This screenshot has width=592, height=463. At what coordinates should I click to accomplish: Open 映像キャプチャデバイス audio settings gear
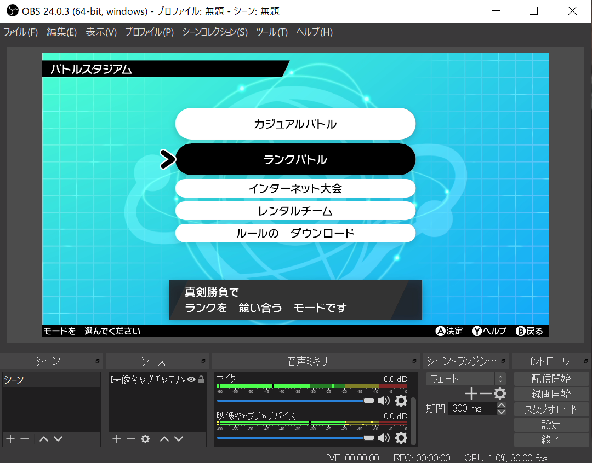coord(401,438)
